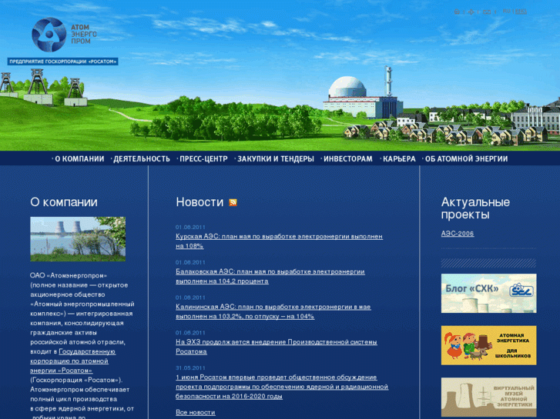Open the АЭС-2006 project link
Screen dimensions: 560x419
(x=458, y=234)
